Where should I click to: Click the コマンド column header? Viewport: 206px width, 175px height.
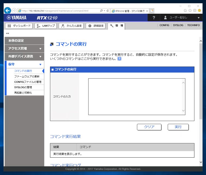(x=135, y=147)
